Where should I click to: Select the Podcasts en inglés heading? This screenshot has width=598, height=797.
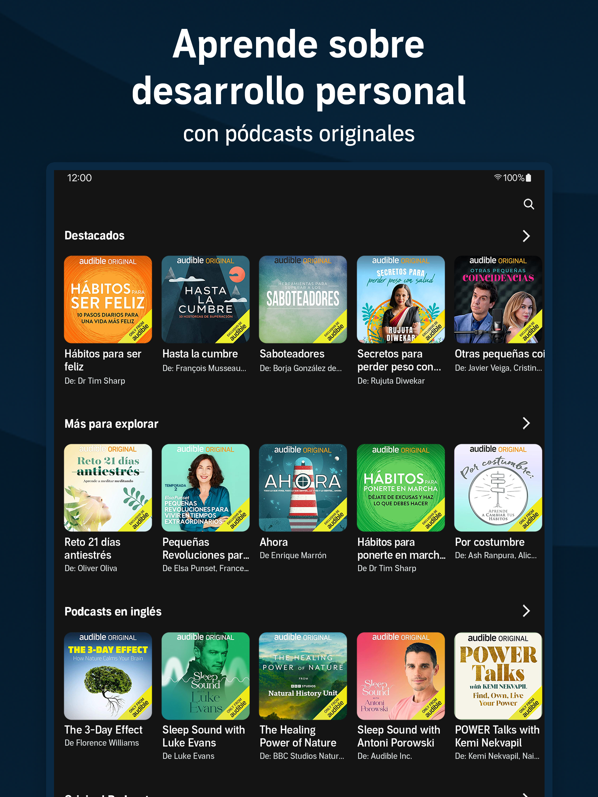point(113,611)
